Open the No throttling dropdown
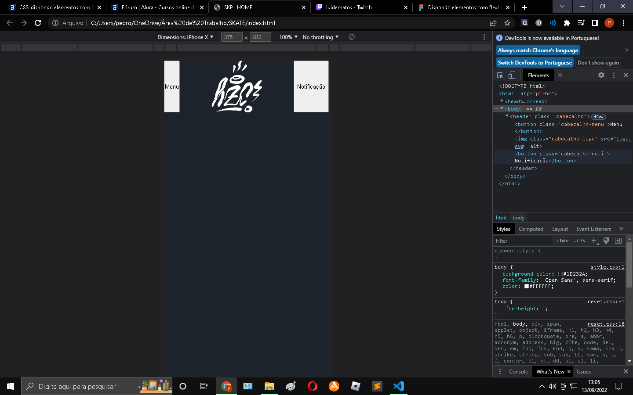 coord(320,37)
